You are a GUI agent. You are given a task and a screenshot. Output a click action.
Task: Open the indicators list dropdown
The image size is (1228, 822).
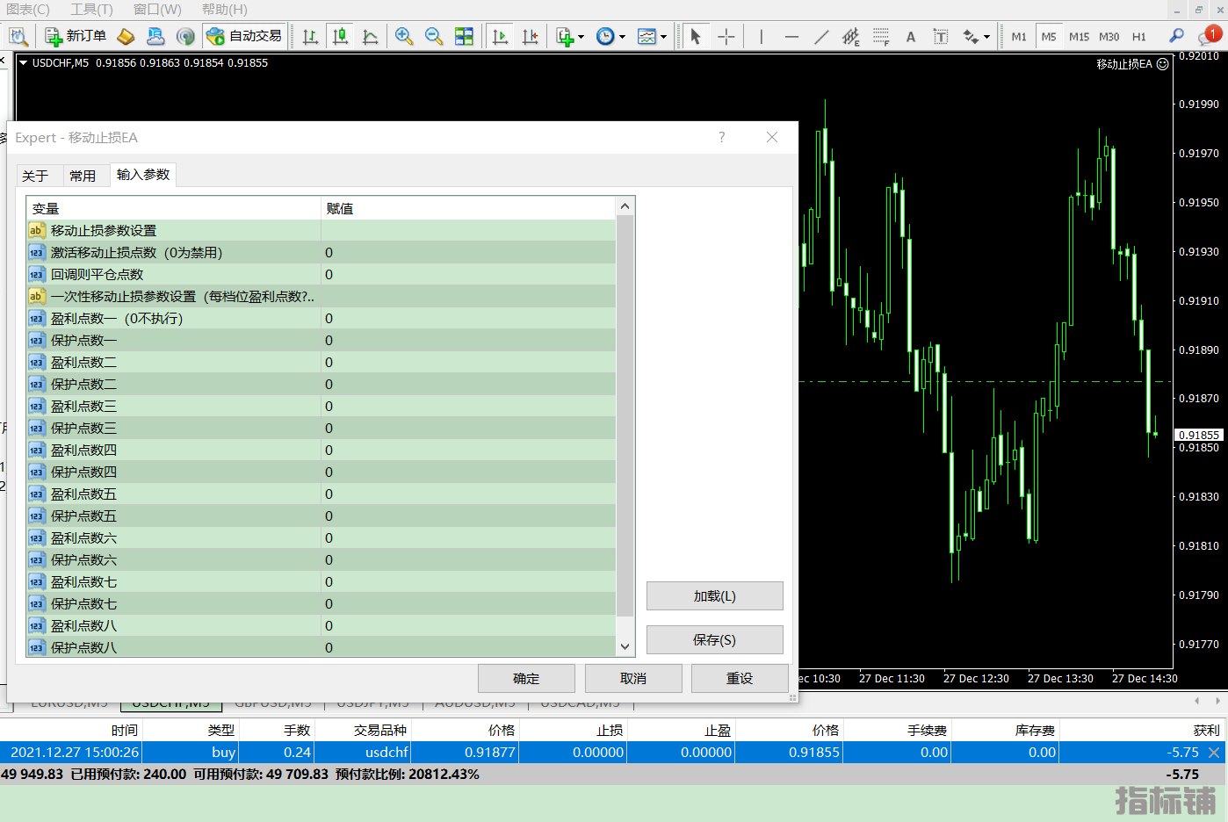pos(569,36)
